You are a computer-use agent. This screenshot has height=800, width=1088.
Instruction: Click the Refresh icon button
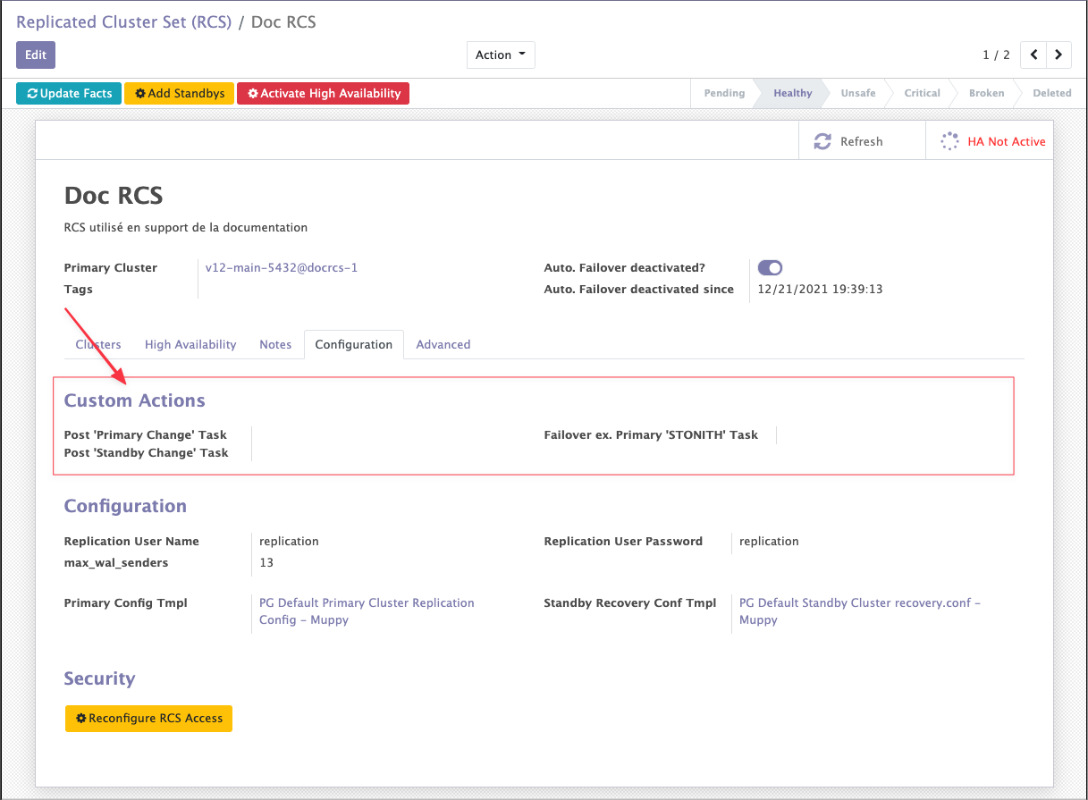pos(822,141)
